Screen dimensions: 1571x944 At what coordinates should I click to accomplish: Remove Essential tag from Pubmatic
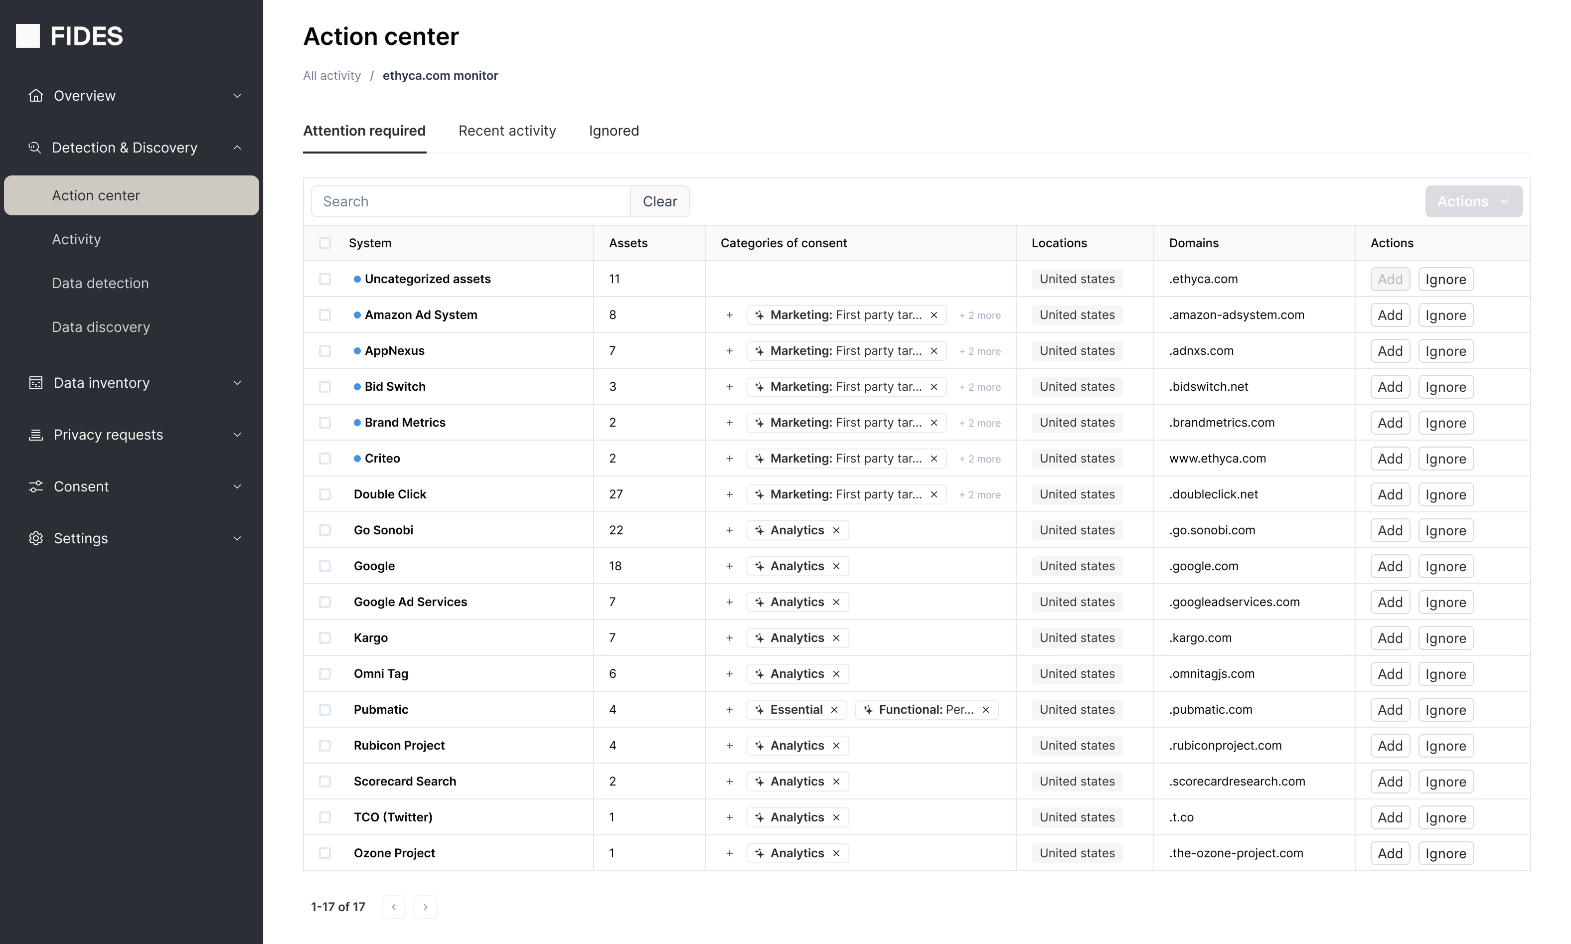[x=834, y=710]
